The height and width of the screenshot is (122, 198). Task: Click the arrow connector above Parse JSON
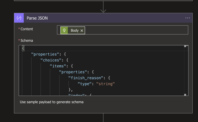tap(103, 7)
